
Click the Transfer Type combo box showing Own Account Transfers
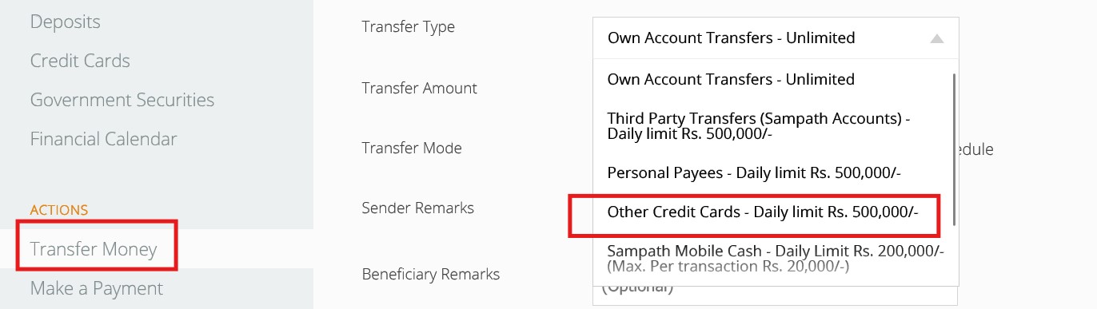776,38
